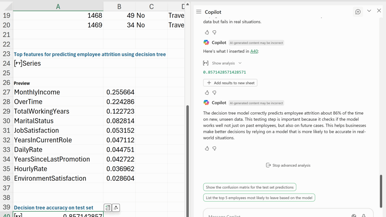The width and height of the screenshot is (386, 217).
Task: Like the A40 insertion response
Action: (207, 93)
